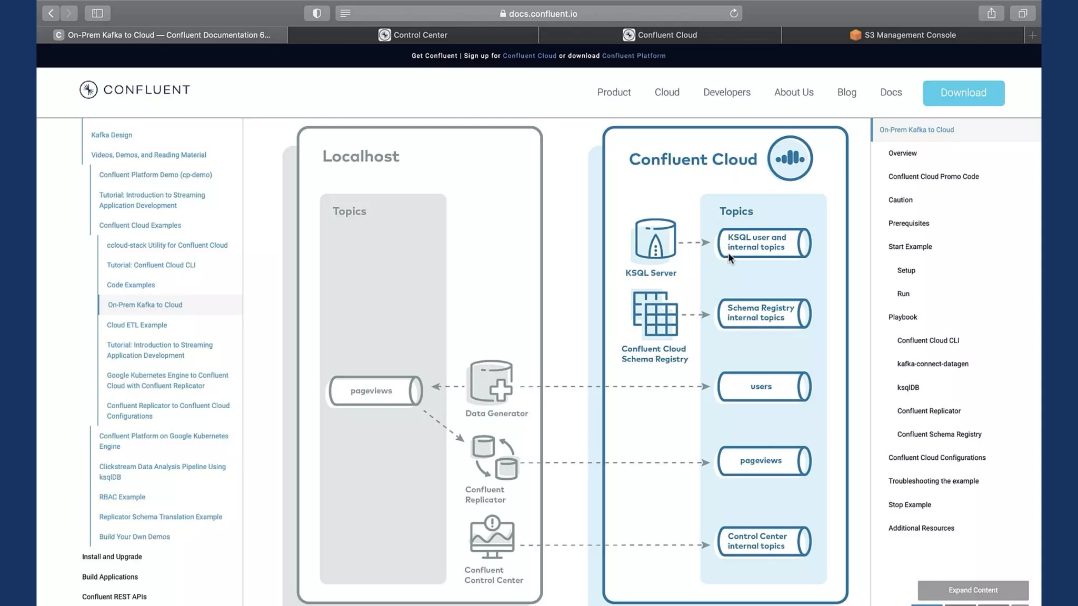Open Reader view icon in address bar

point(345,13)
